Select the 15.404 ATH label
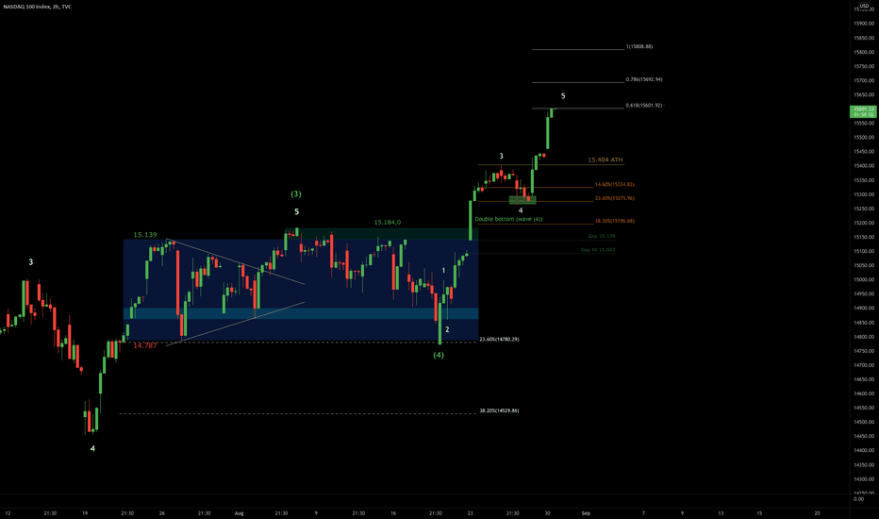The height and width of the screenshot is (519, 879). pos(605,159)
